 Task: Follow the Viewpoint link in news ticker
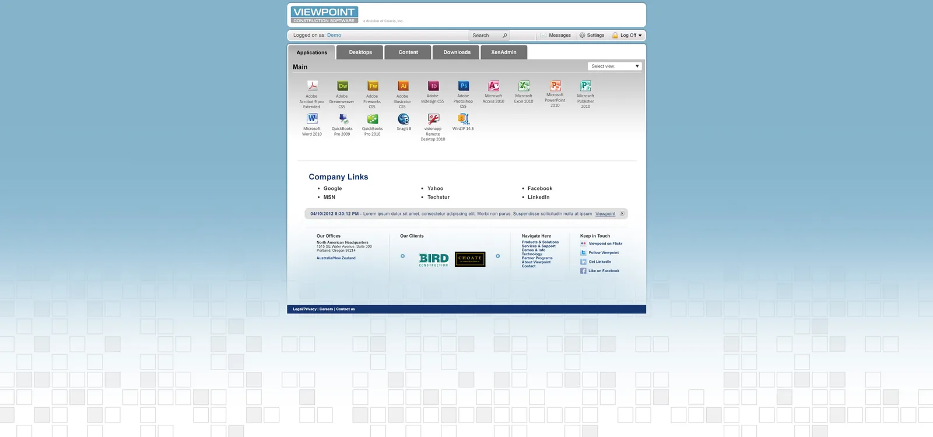tap(605, 214)
